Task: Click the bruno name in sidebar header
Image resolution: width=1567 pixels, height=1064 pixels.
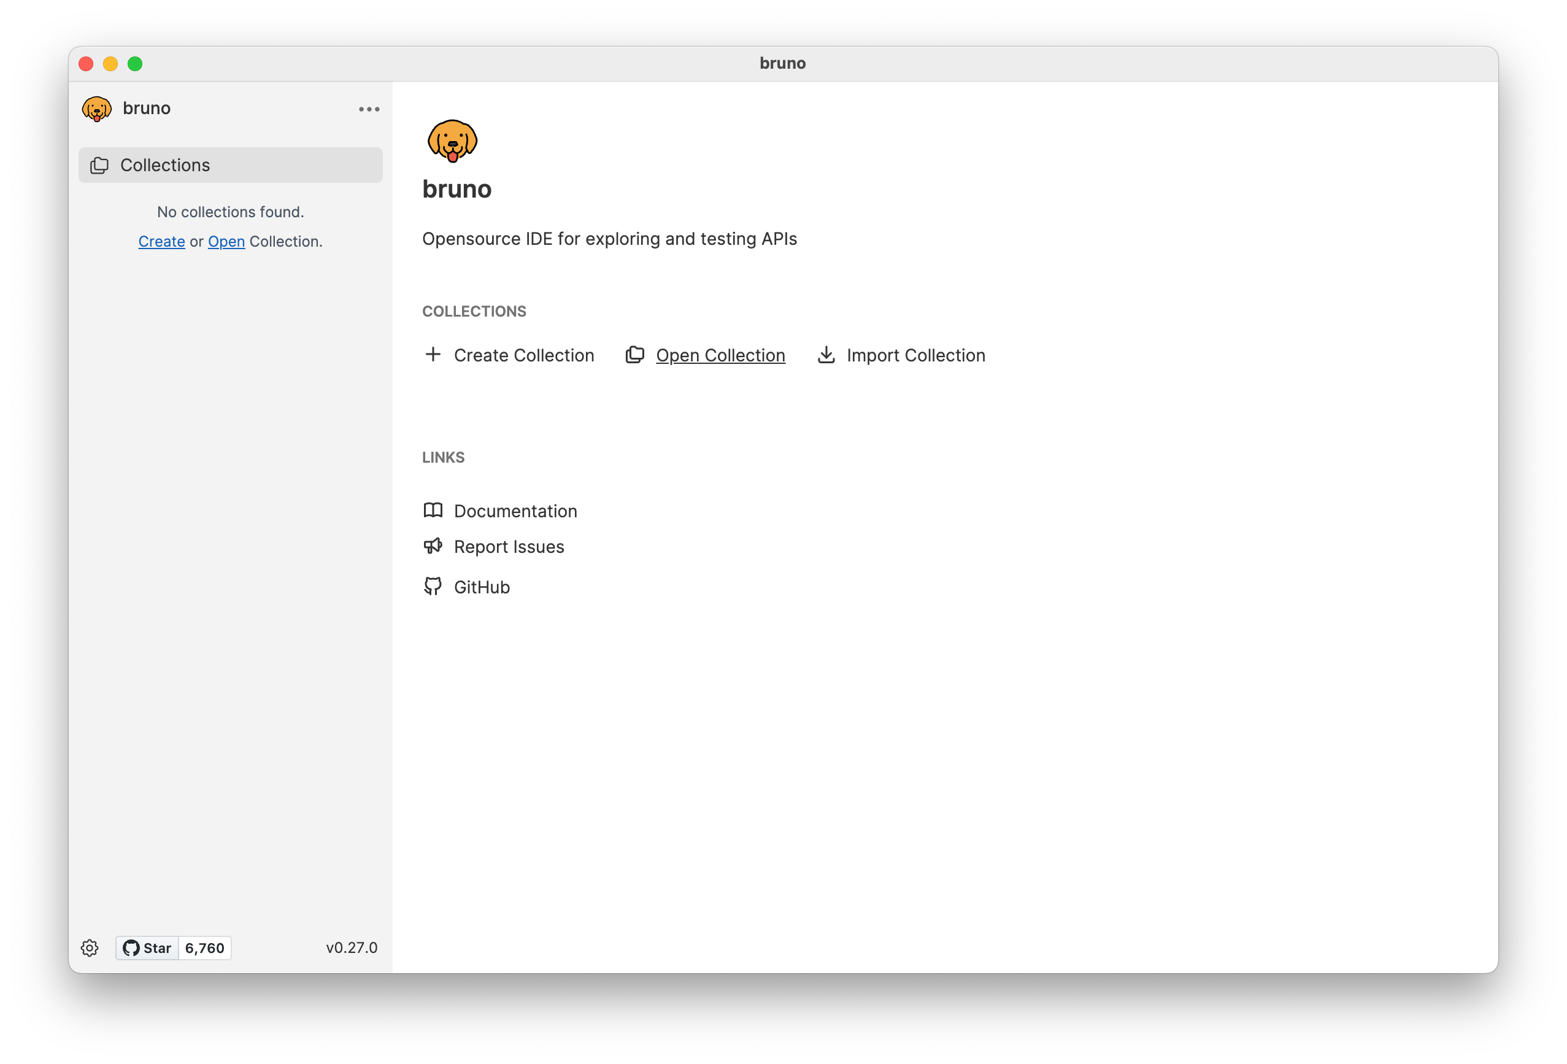Action: point(147,109)
